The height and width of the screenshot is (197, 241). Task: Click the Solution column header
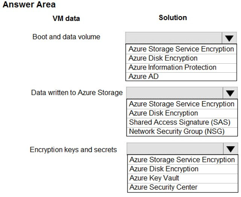[x=173, y=18]
